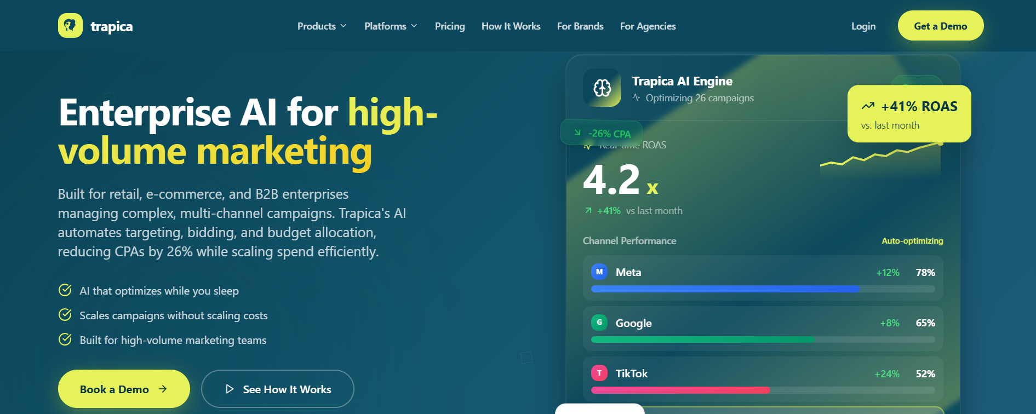Expand the Products dropdown chevron
Screen dimensions: 1036x414
(x=344, y=26)
